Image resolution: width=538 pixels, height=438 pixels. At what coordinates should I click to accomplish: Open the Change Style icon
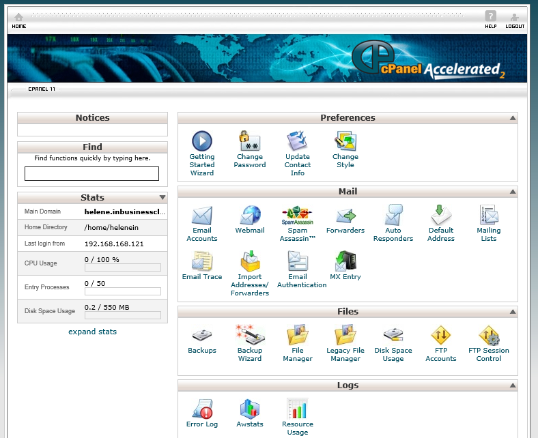(345, 141)
